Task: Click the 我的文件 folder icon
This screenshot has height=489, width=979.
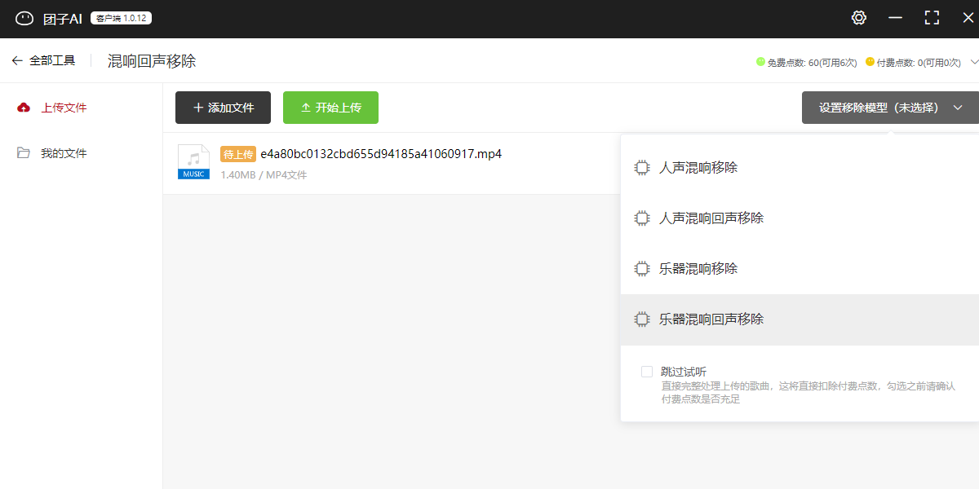Action: (x=24, y=153)
